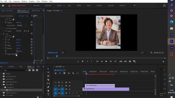The image size is (175, 98).
Task: Toggle the Insert as nest timeline button
Action: point(56,73)
